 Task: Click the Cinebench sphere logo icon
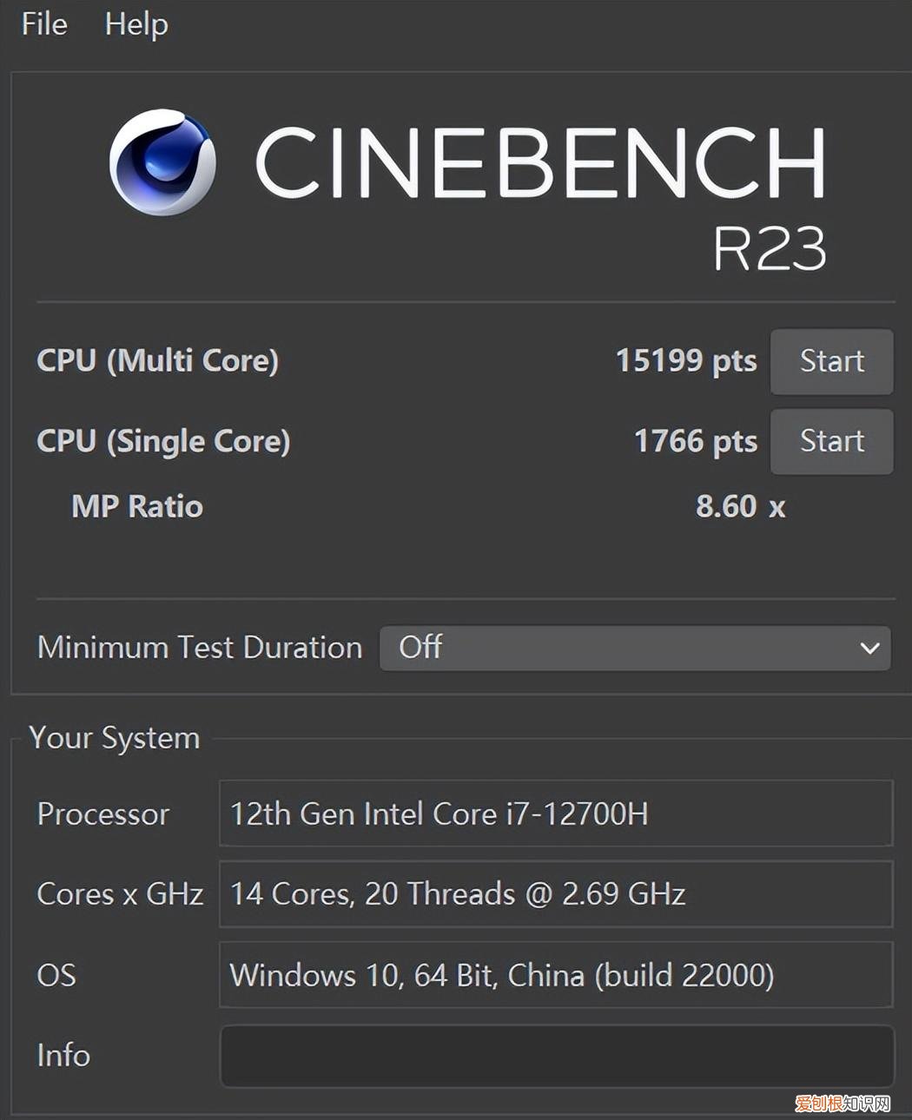(x=162, y=162)
